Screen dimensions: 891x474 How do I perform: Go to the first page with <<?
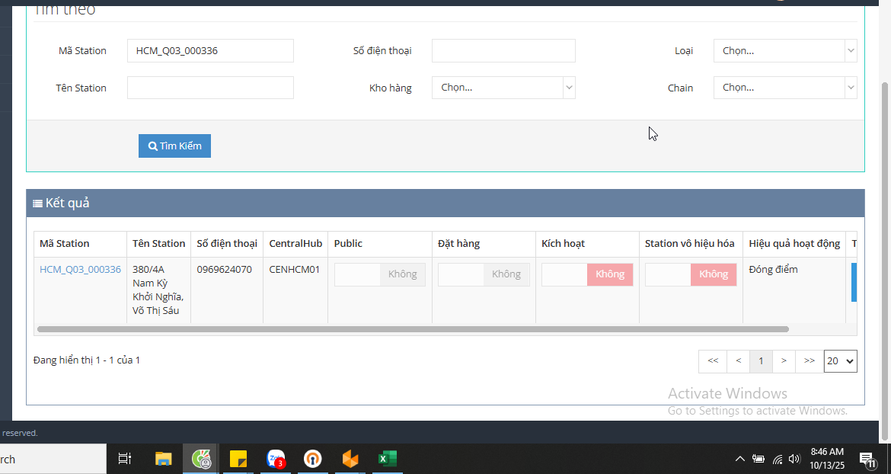(713, 361)
